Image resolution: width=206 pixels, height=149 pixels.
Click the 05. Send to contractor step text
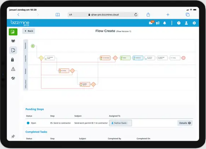(61, 123)
